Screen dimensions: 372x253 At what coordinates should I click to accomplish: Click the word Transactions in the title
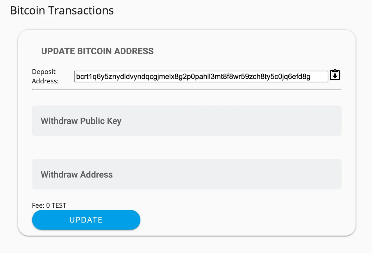click(81, 10)
